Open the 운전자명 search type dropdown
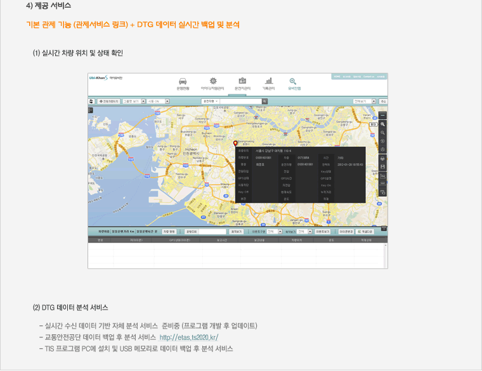 [211, 101]
